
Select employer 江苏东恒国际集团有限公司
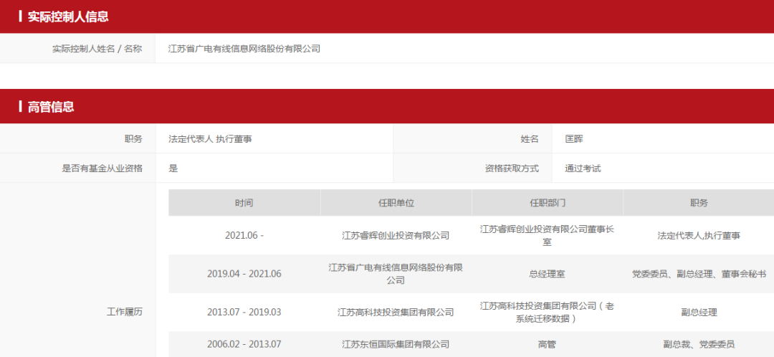396,344
